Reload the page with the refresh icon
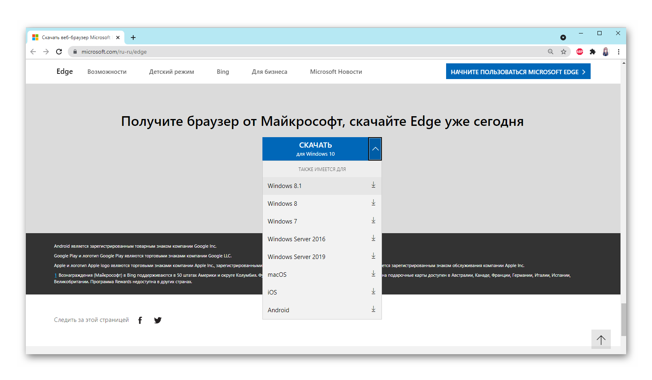 click(x=59, y=52)
